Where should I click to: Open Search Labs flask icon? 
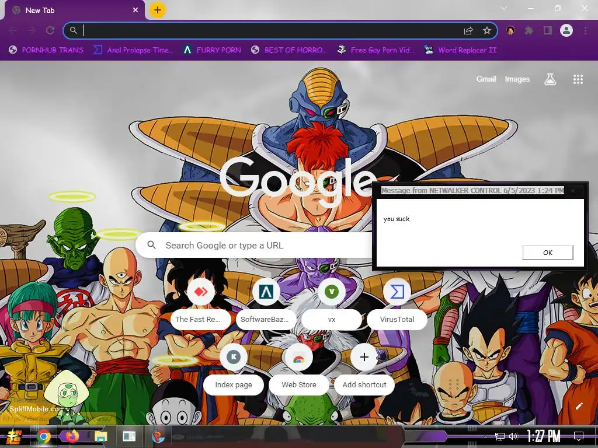550,79
